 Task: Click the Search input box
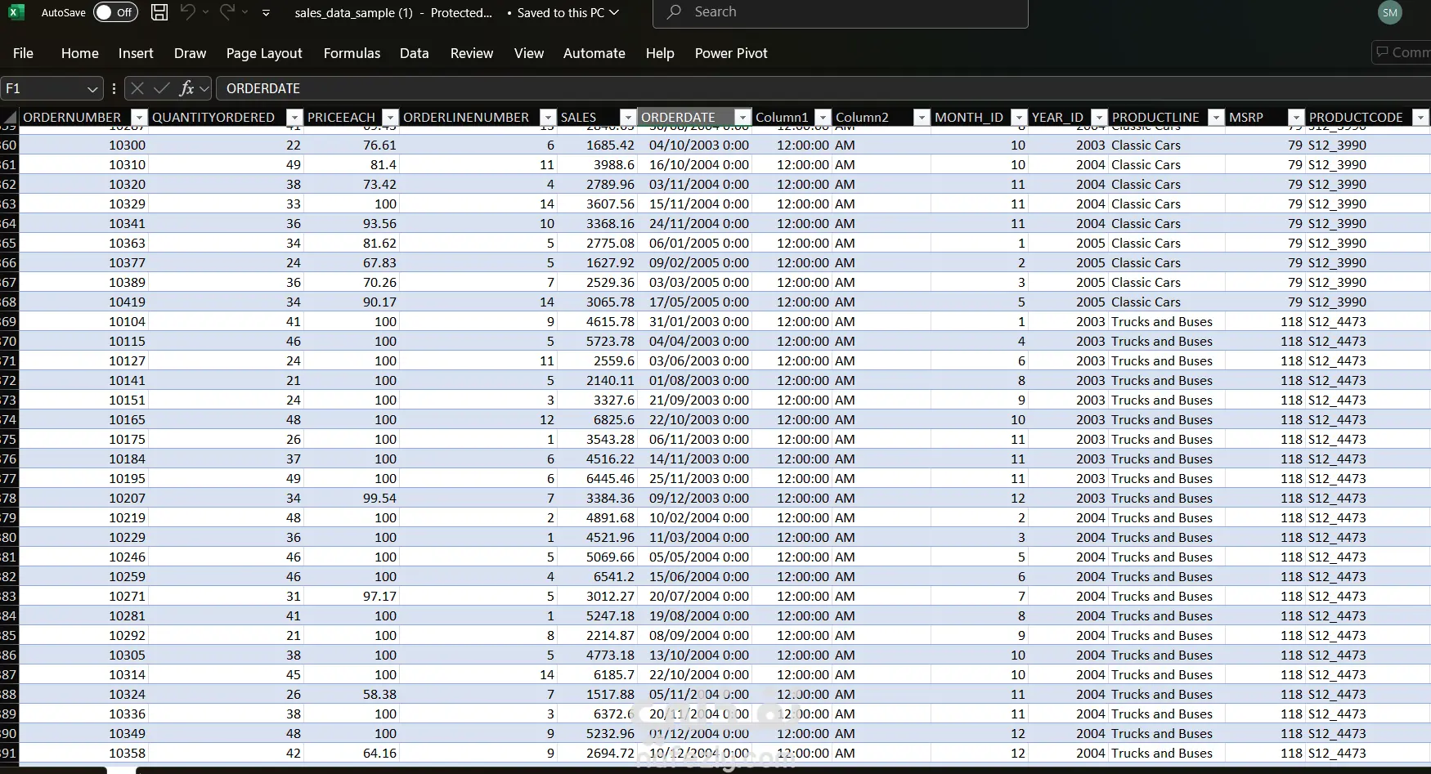click(840, 12)
